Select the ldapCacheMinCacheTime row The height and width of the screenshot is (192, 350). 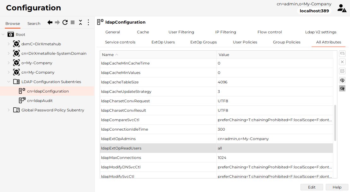[217, 63]
